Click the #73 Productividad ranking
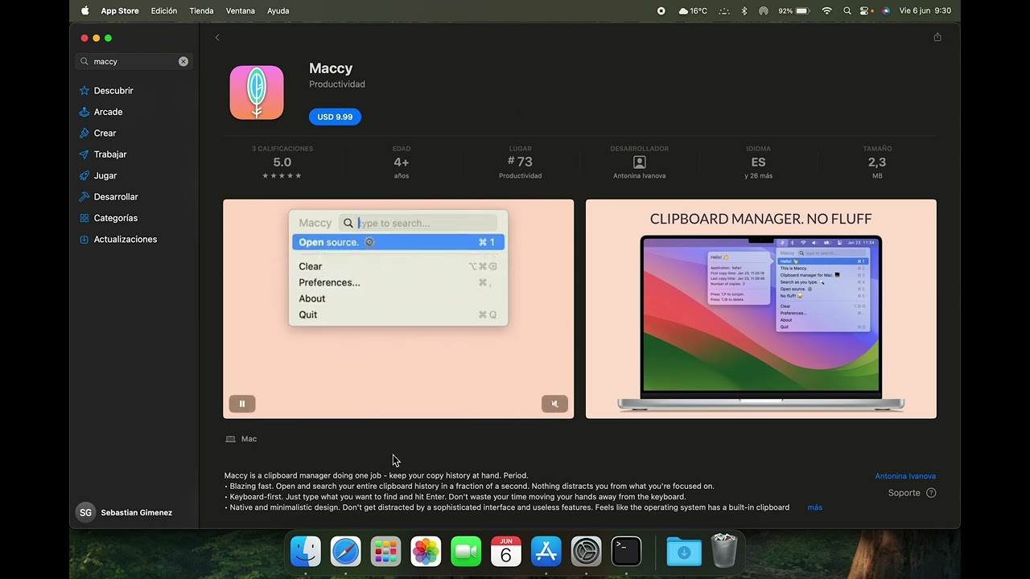The width and height of the screenshot is (1030, 579). (x=520, y=162)
